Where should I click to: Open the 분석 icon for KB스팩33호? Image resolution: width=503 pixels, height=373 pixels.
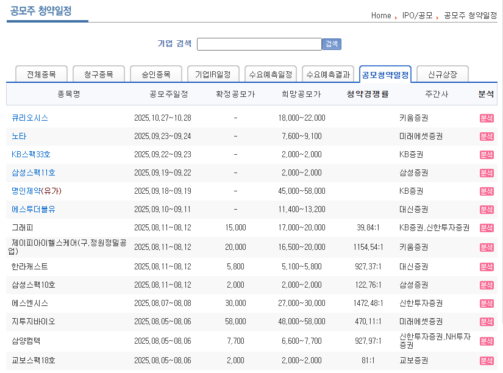click(x=487, y=155)
